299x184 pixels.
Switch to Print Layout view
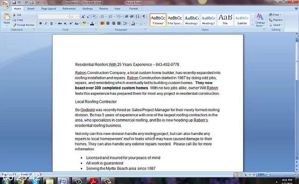point(237,175)
